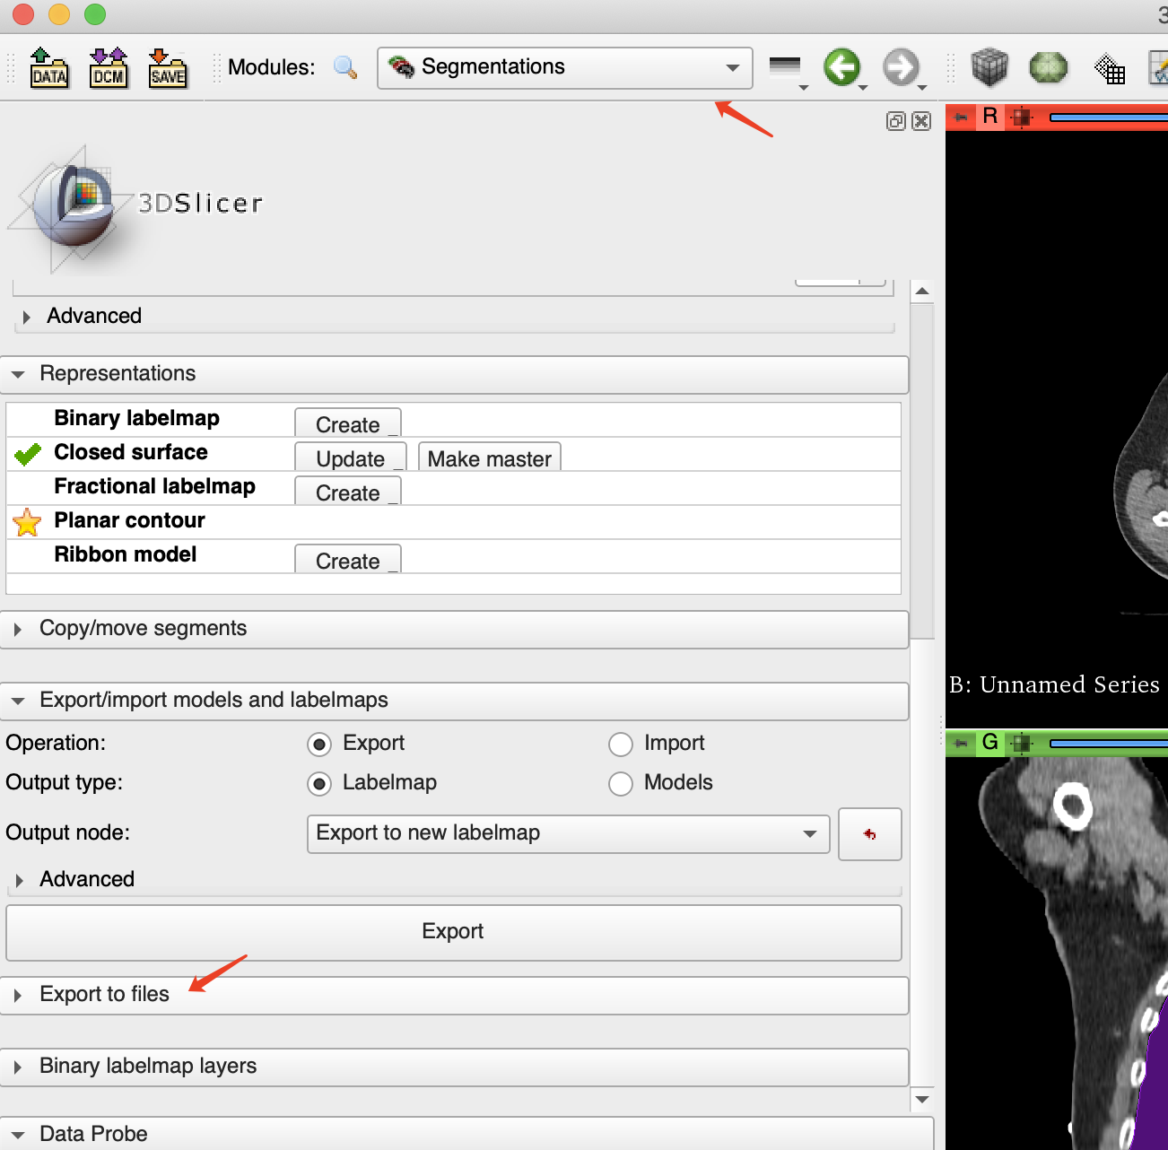Image resolution: width=1168 pixels, height=1150 pixels.
Task: Click the red slice offset slider
Action: click(x=1112, y=116)
